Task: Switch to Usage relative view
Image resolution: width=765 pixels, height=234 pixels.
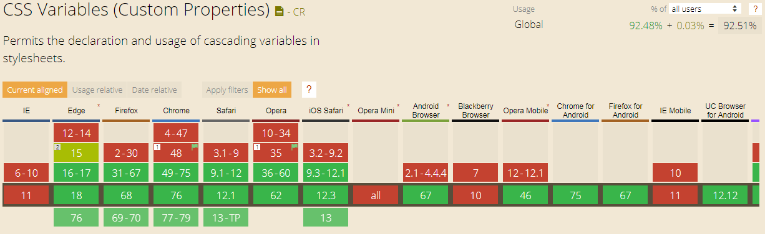Action: click(x=97, y=90)
